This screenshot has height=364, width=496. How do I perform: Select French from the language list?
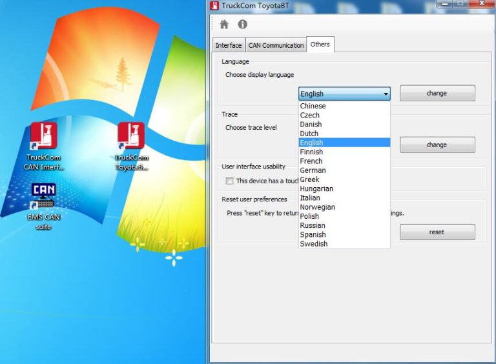tap(344, 161)
